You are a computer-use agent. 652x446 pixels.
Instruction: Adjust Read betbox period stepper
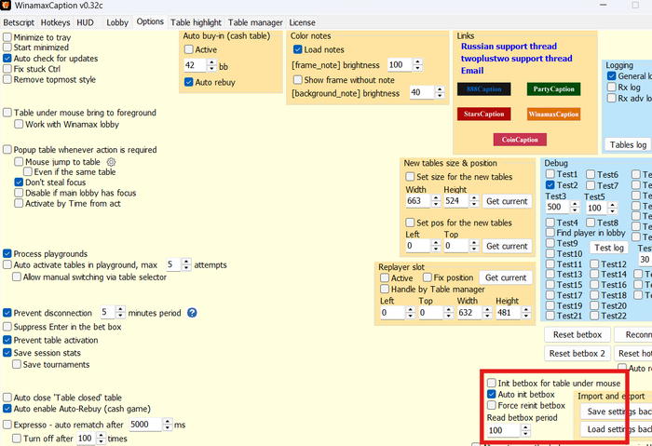[525, 430]
